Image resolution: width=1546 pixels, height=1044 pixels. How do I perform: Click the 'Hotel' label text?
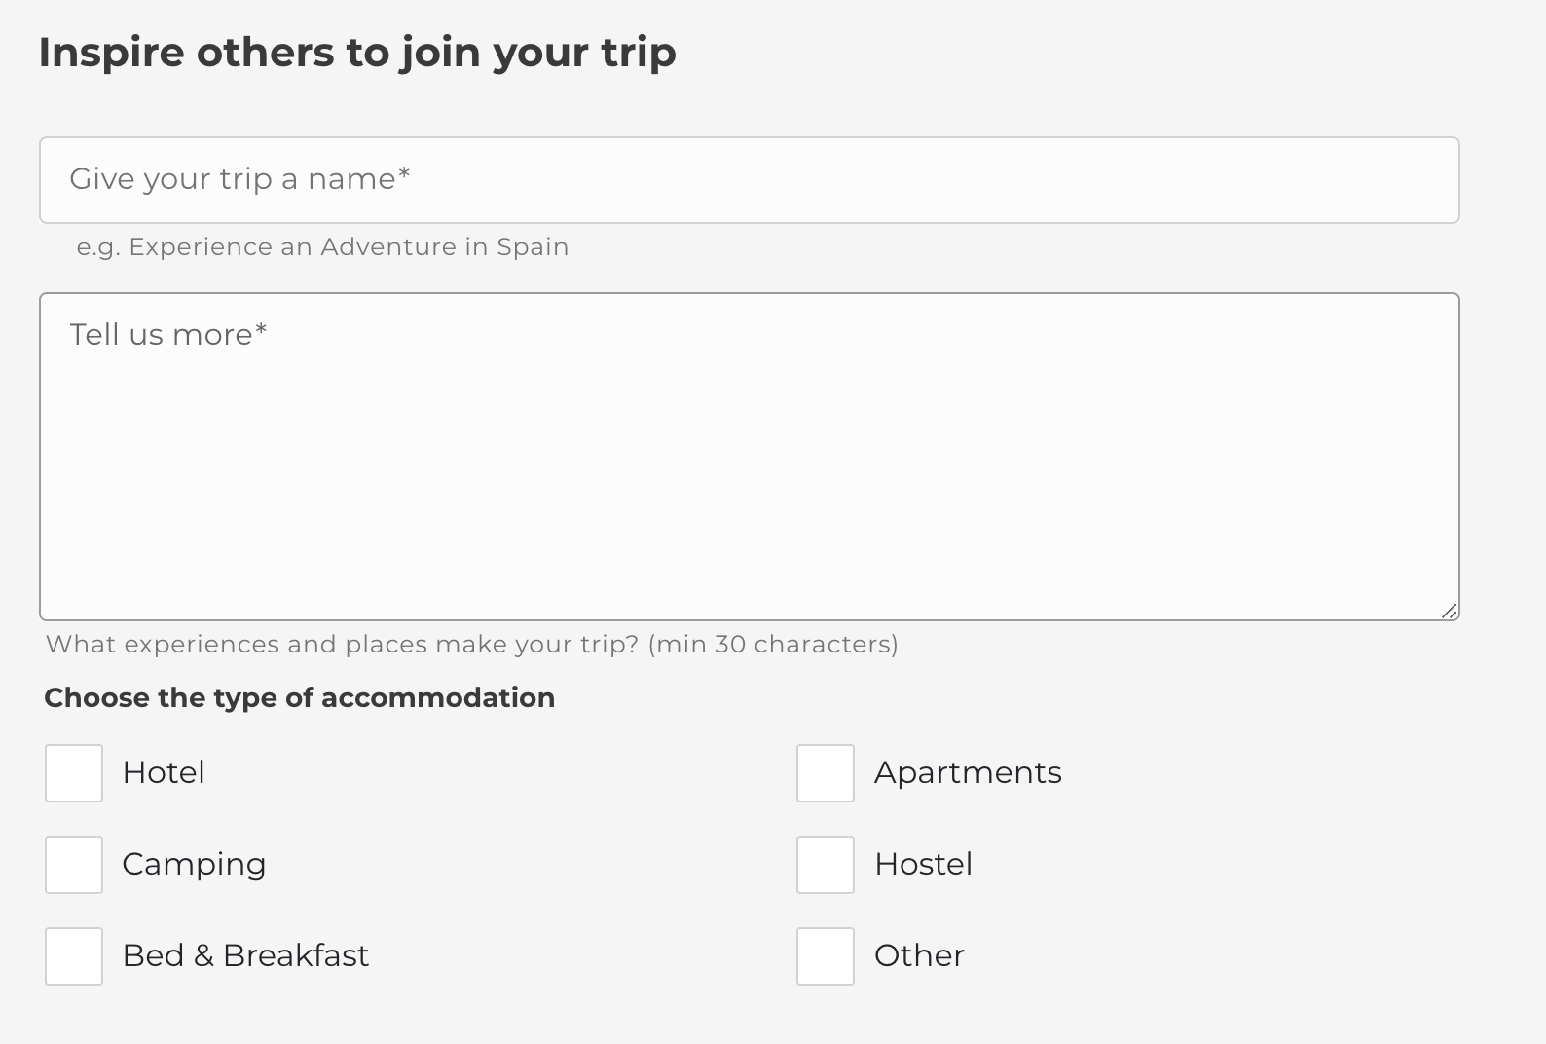(x=164, y=773)
